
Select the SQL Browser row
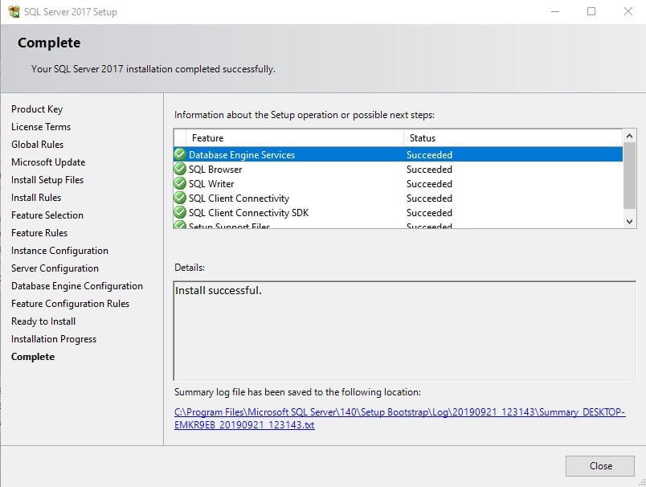tap(321, 170)
